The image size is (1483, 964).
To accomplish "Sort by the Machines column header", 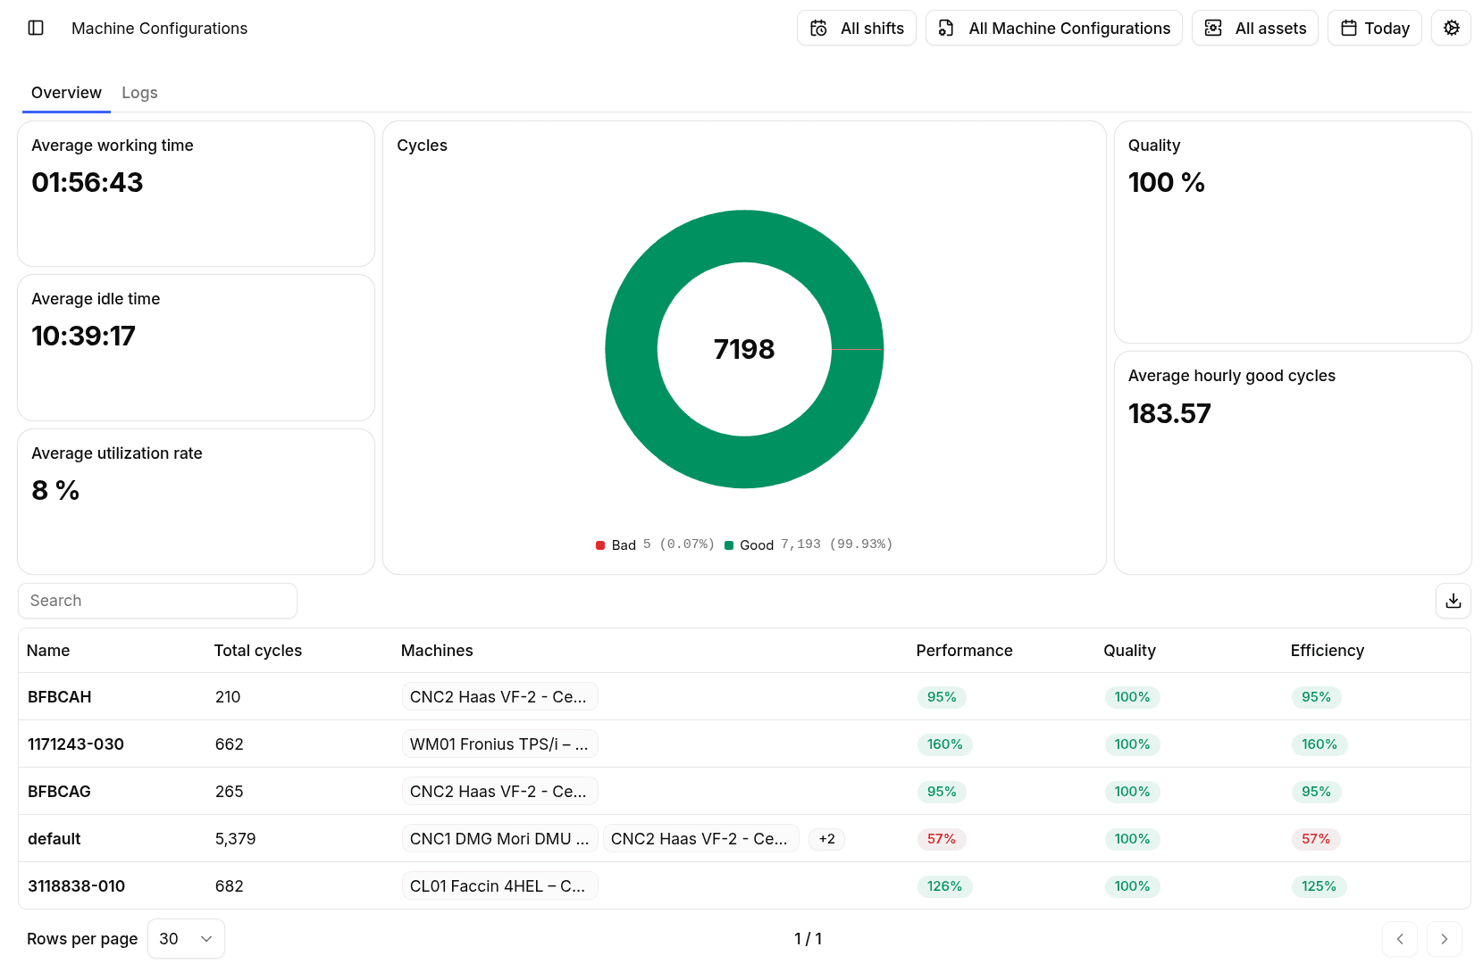I will [437, 651].
